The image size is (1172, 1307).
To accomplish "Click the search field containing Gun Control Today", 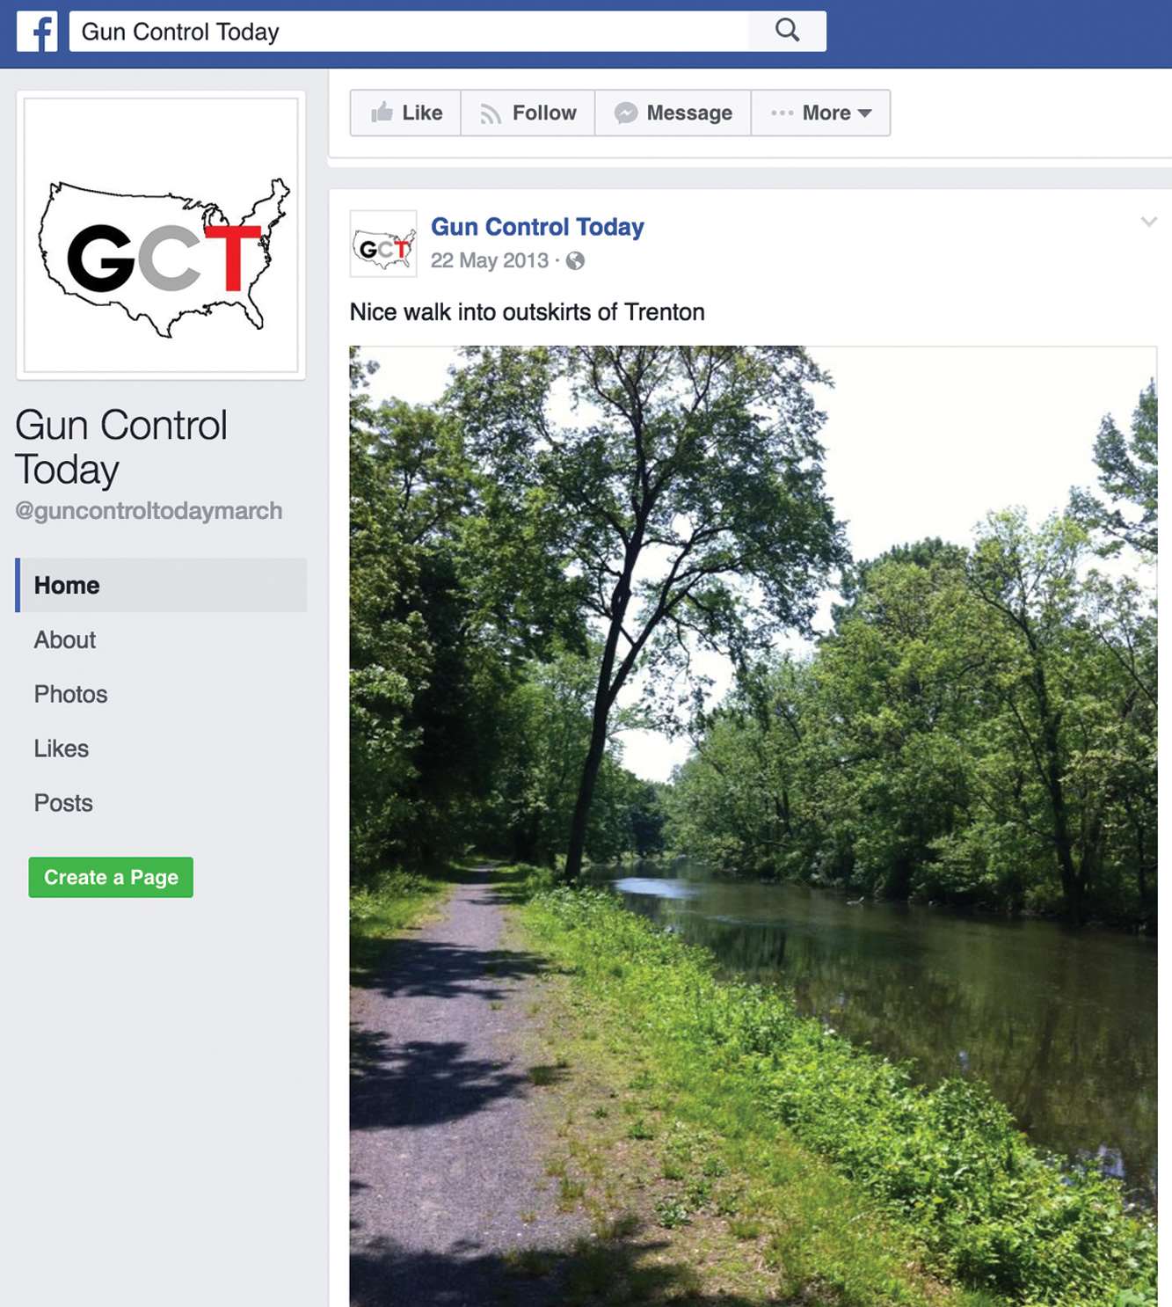I will [409, 32].
